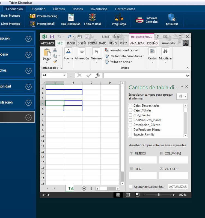The height and width of the screenshot is (218, 205).
Task: Open the Alineación group
Action: click(x=82, y=56)
